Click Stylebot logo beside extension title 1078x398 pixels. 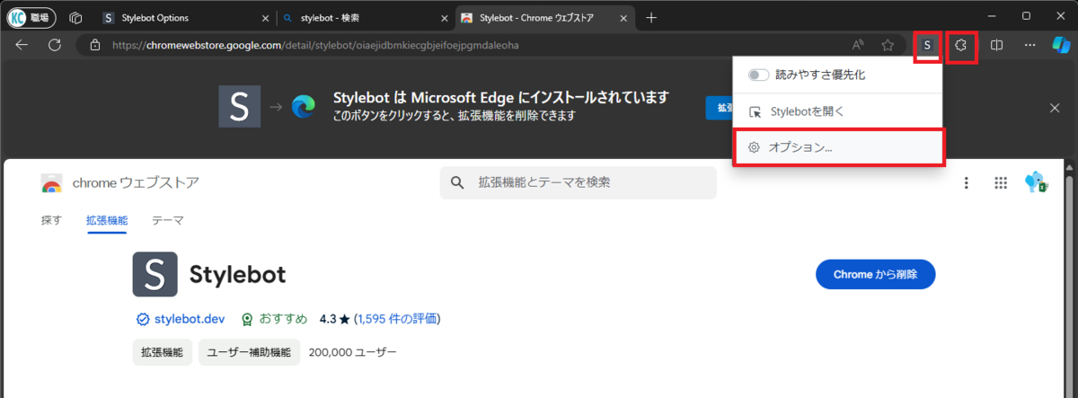(x=155, y=274)
